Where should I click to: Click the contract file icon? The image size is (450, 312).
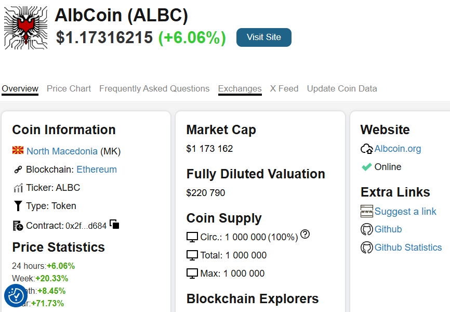[x=18, y=226]
